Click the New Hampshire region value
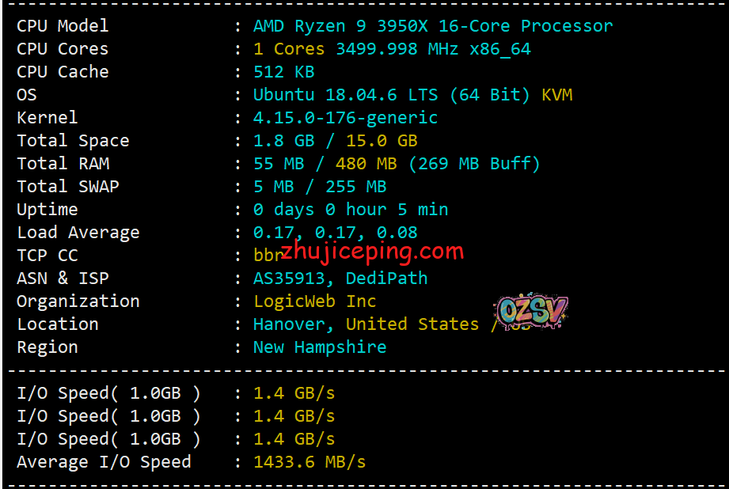The height and width of the screenshot is (489, 729). coord(320,347)
